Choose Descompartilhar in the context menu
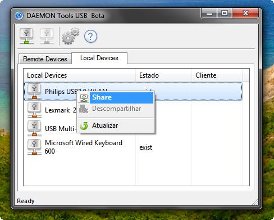Image resolution: width=274 pixels, height=220 pixels. coord(116,109)
